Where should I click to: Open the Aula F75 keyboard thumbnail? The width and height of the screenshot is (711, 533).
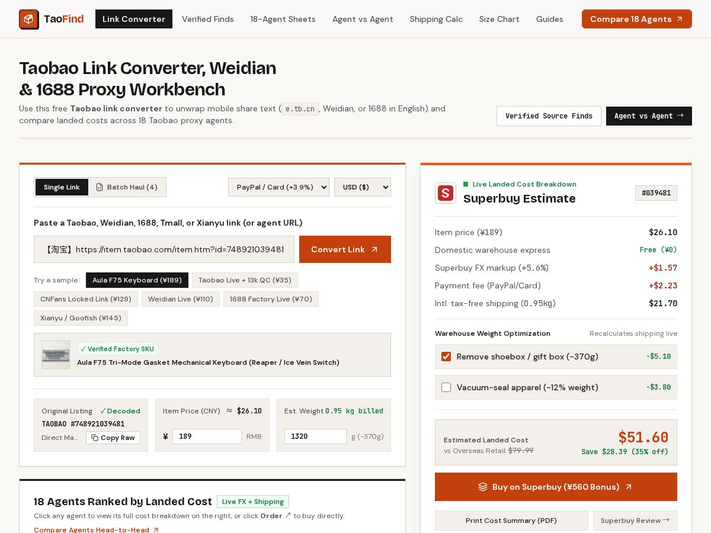tap(56, 355)
